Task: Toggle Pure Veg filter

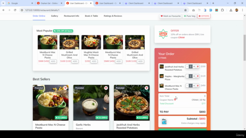Action: tap(189, 16)
